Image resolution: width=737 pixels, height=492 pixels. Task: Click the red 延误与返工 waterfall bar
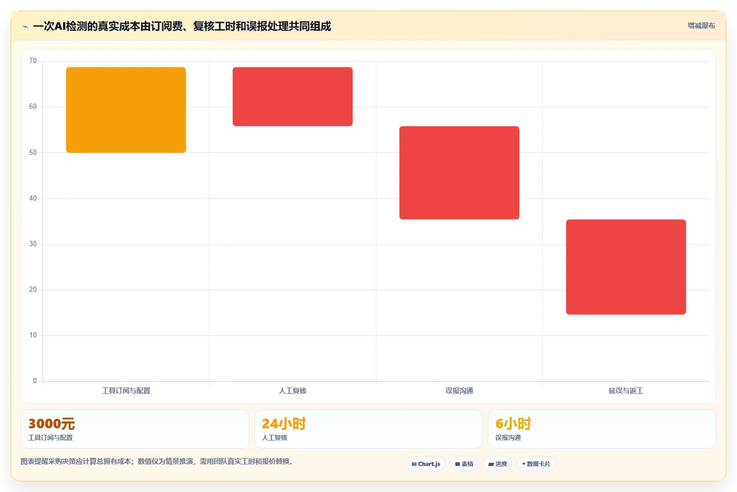[626, 267]
